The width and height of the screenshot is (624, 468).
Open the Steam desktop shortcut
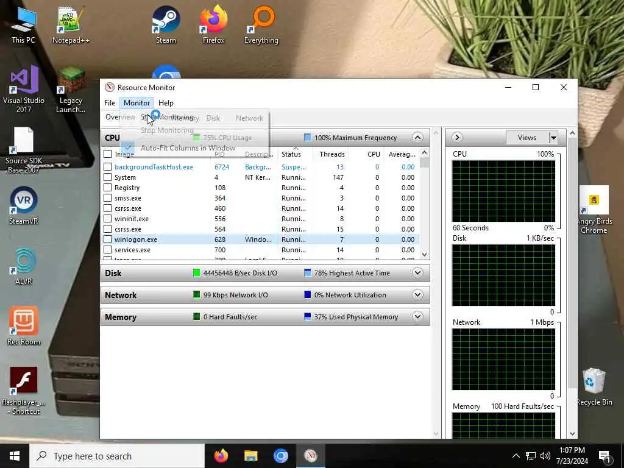(x=166, y=24)
